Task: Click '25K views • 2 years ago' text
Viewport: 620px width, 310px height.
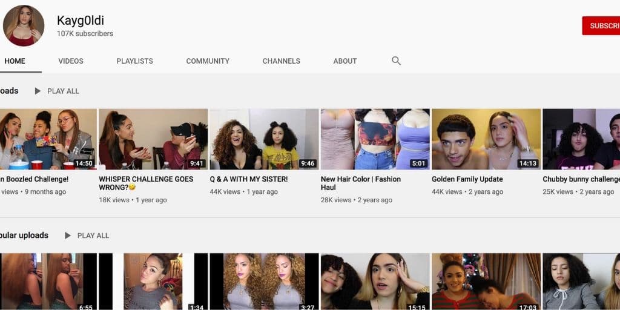Action: tap(578, 192)
